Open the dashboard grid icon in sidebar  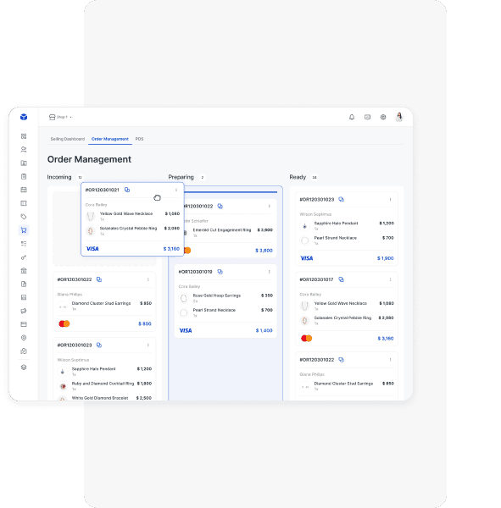pos(24,136)
